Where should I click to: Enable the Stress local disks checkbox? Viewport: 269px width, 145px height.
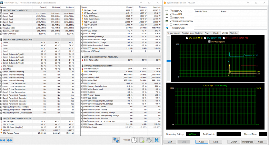pyautogui.click(x=171, y=24)
